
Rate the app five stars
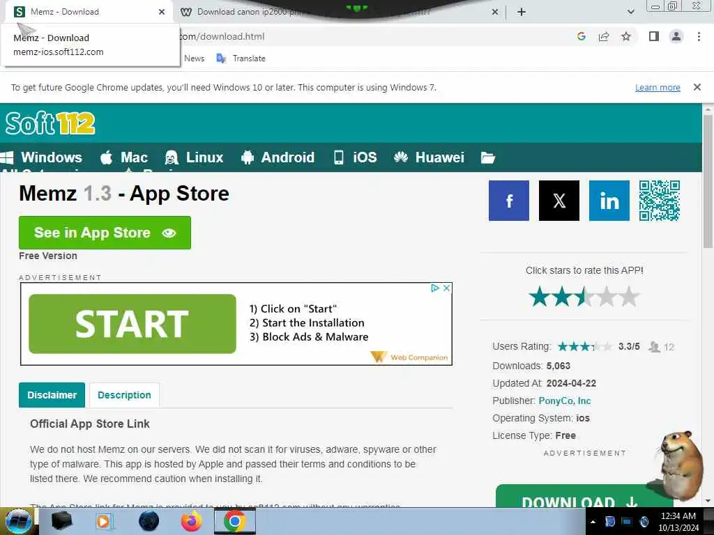(629, 297)
